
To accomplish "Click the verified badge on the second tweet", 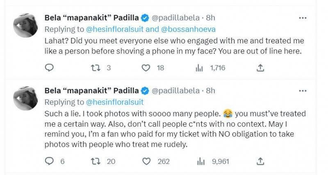I will point(145,91).
